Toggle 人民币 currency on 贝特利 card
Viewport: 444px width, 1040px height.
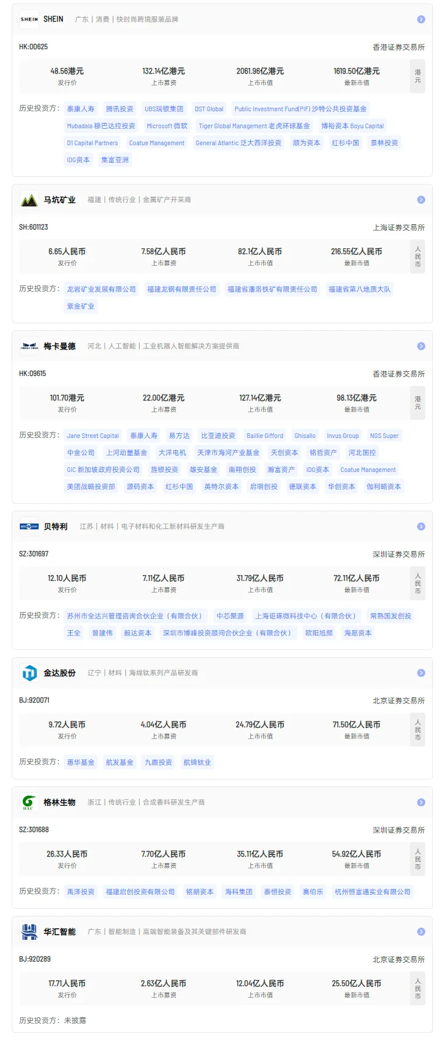click(x=418, y=583)
